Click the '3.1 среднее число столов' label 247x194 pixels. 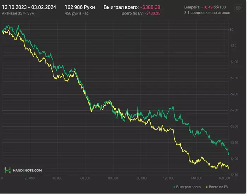(x=207, y=13)
